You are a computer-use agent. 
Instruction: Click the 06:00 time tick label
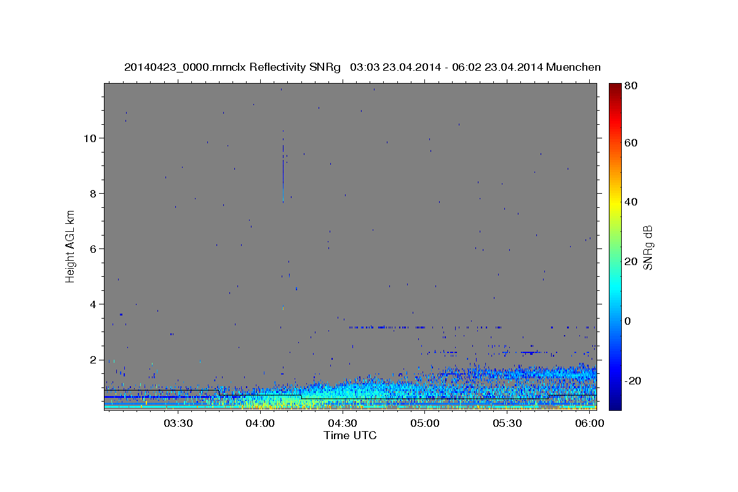click(x=589, y=424)
